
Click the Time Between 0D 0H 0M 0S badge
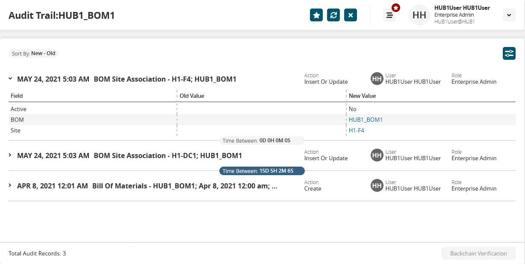(262, 141)
